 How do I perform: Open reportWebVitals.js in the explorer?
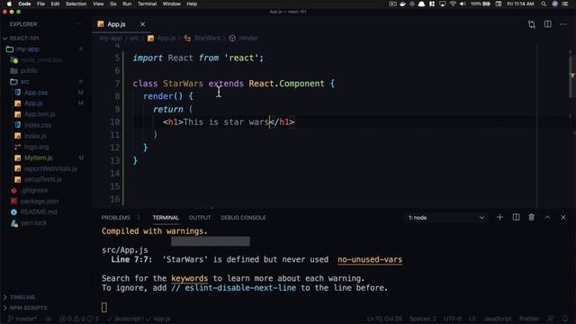coord(50,168)
